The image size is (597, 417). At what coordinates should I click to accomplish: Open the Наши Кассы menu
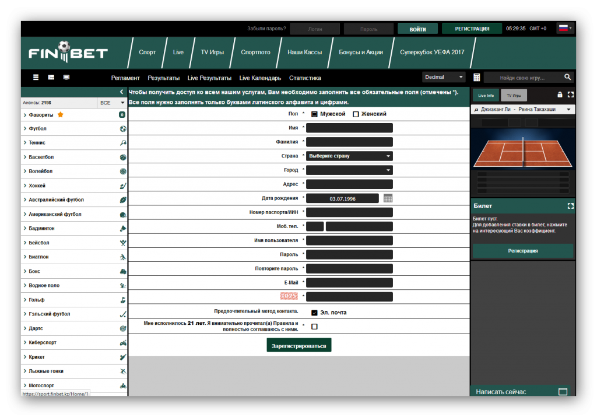[304, 52]
